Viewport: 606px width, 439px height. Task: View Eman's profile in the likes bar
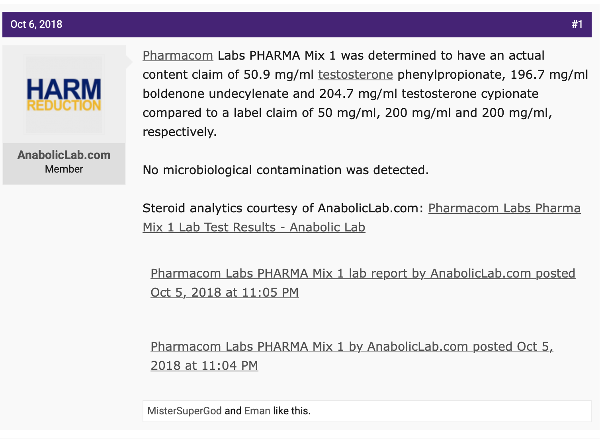[257, 411]
